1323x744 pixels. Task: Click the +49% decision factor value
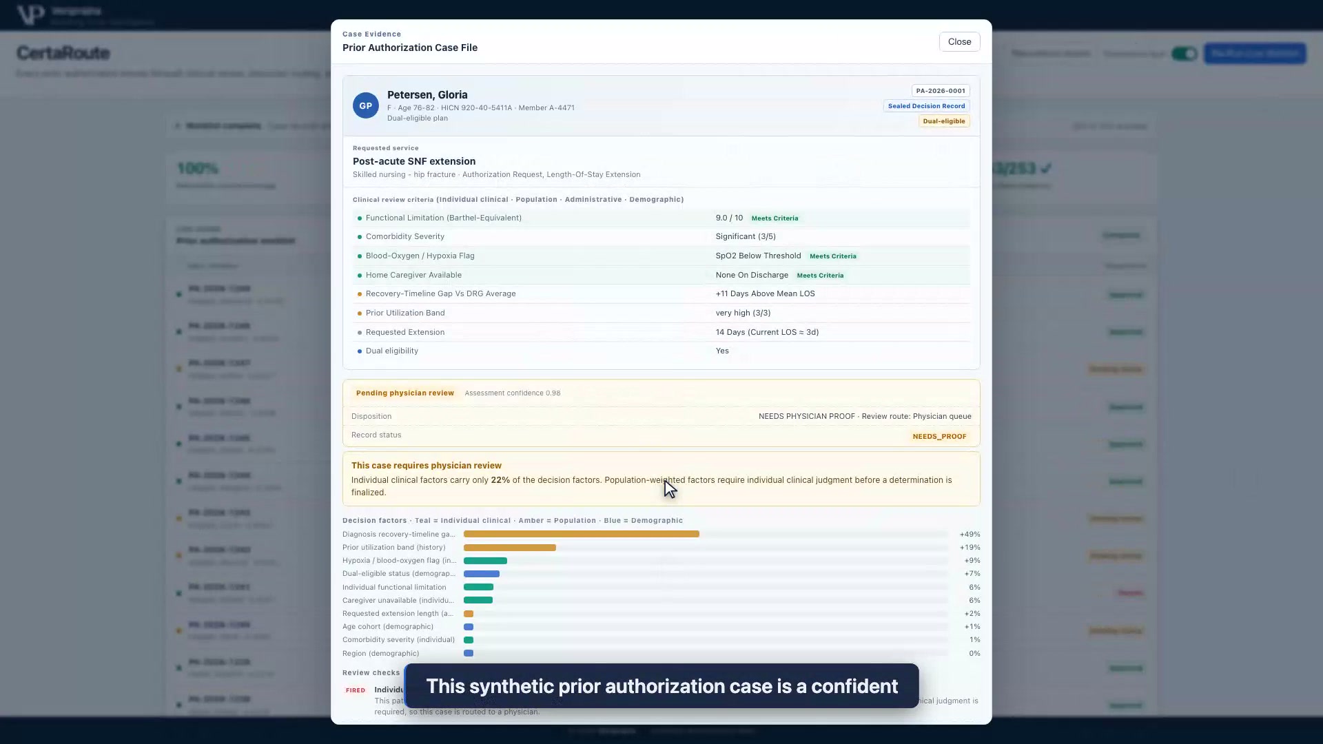click(970, 535)
